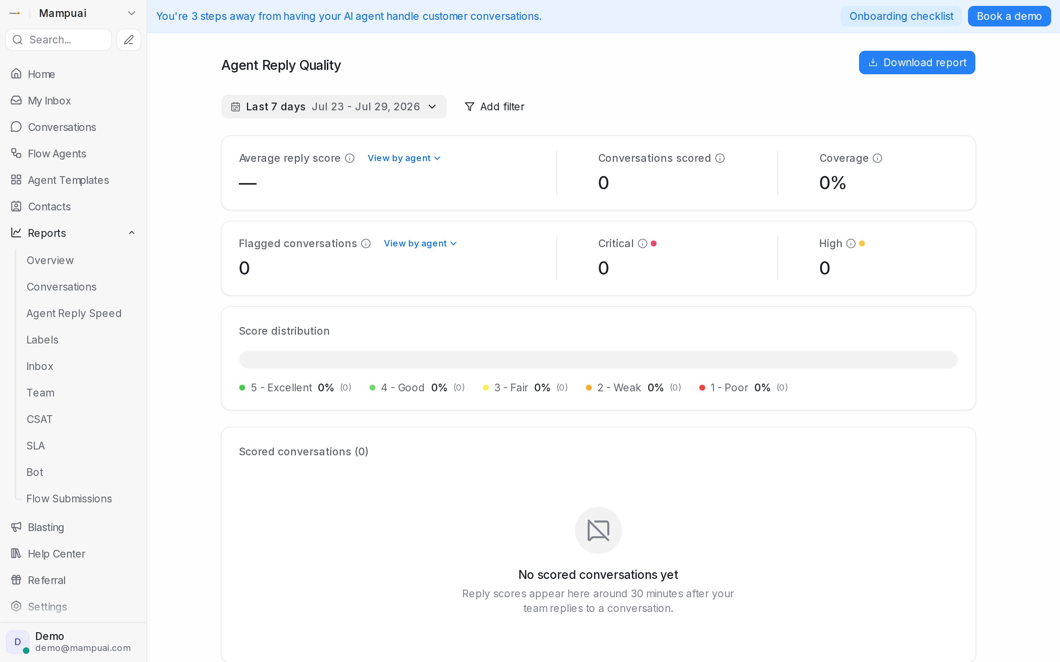The width and height of the screenshot is (1060, 662).
Task: Focus the sidebar Search field
Action: click(x=59, y=40)
